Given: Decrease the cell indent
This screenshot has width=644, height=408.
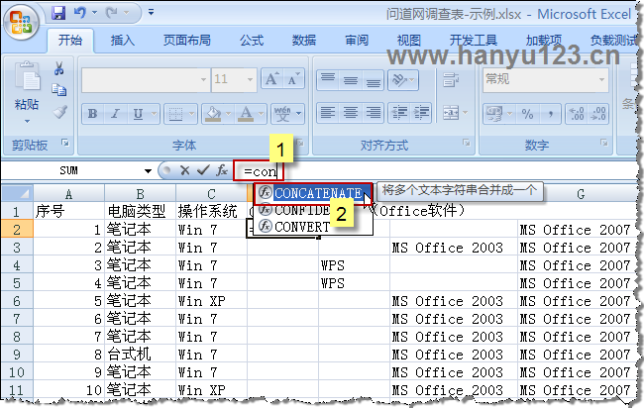Looking at the screenshot, I should pos(399,113).
